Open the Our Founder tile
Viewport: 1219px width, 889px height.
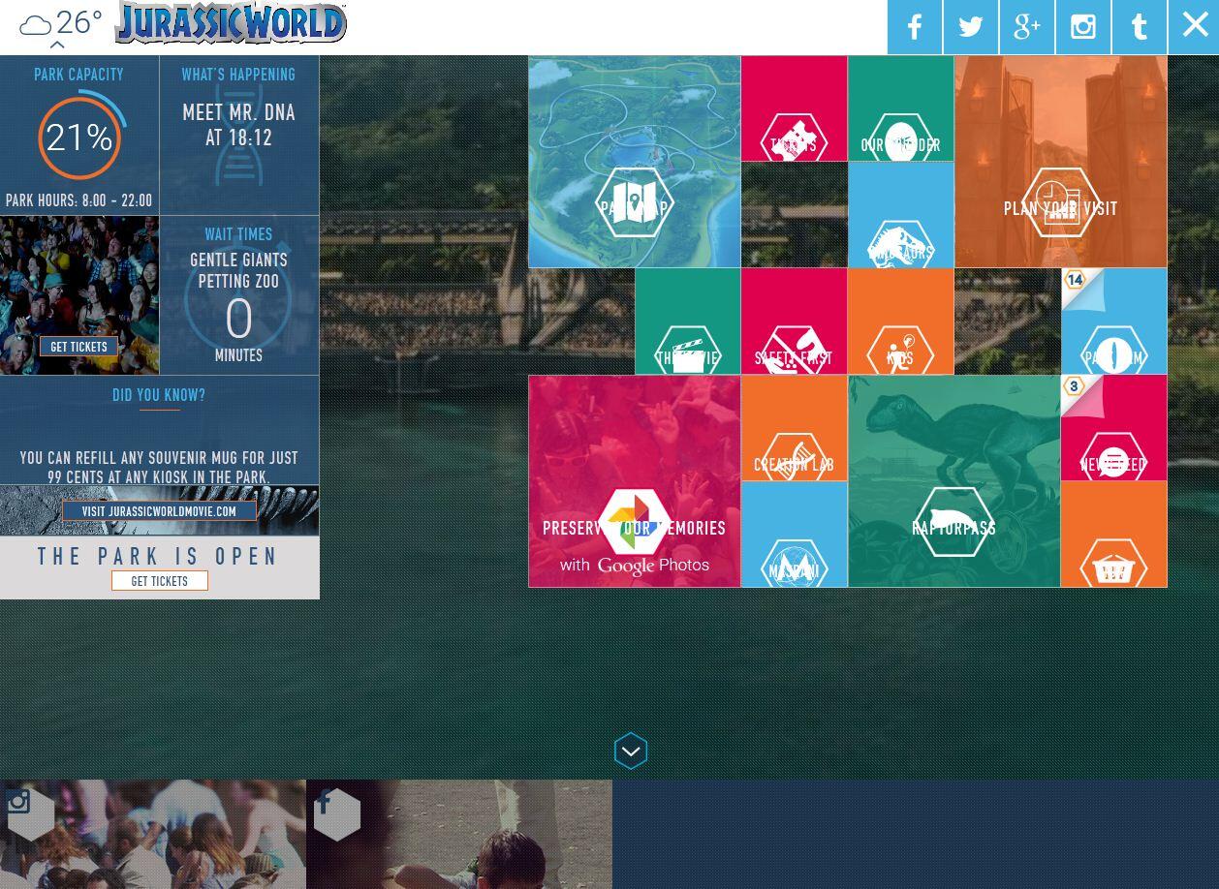(x=900, y=108)
